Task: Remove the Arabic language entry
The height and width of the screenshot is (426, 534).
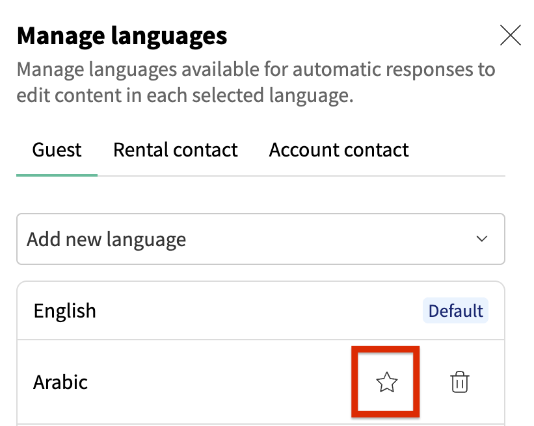Action: (x=459, y=382)
